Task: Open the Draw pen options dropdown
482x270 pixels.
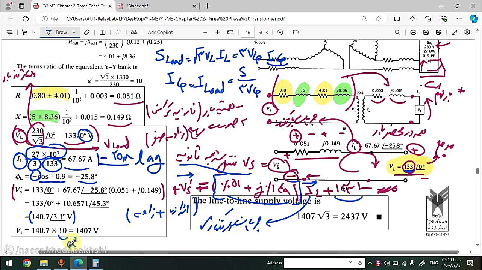Action: [74, 32]
